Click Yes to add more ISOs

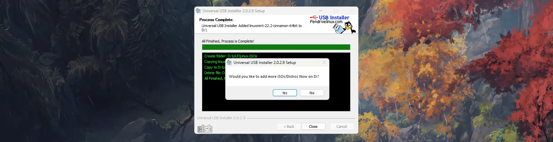(285, 93)
